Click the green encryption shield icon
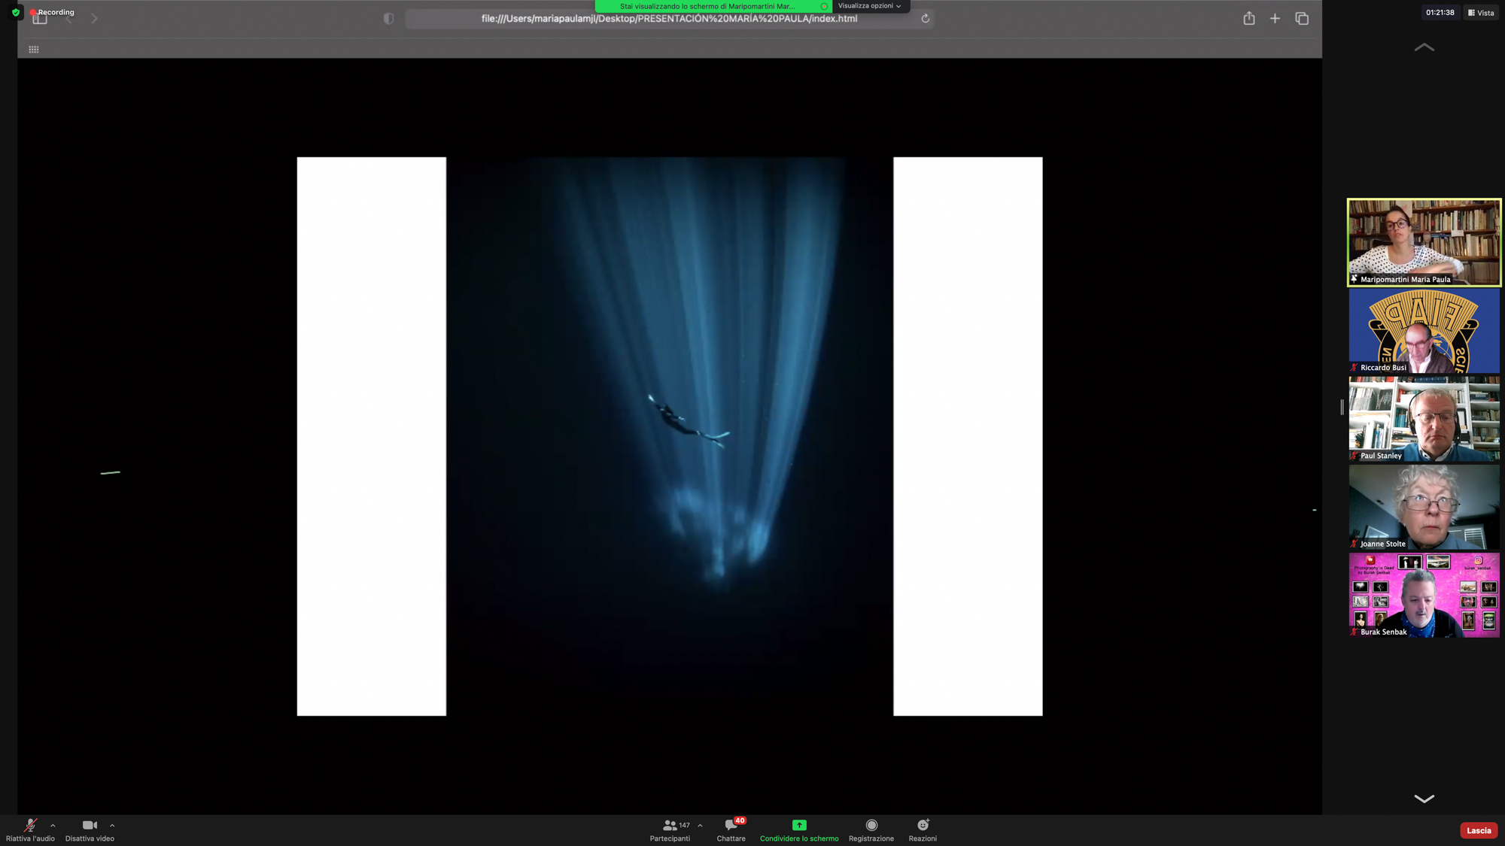 16,12
